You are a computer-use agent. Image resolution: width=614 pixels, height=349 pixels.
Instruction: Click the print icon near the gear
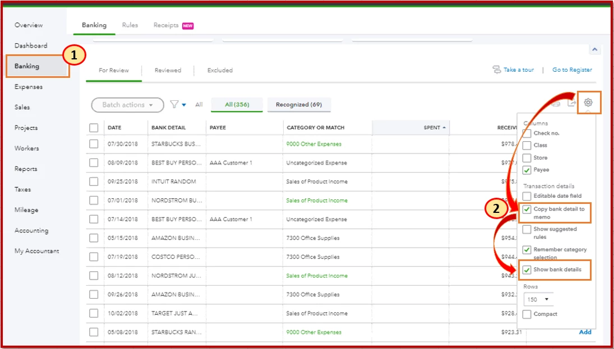[x=556, y=104]
